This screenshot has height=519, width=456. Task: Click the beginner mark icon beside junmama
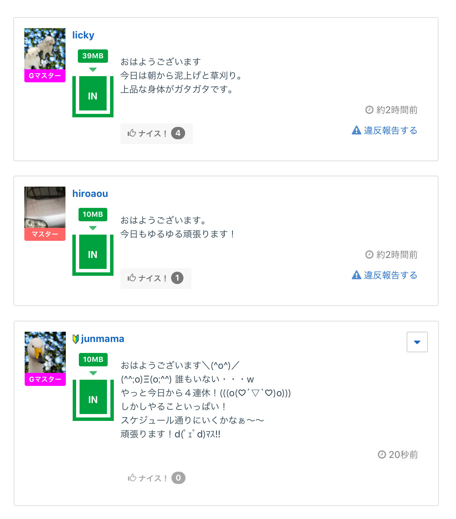click(76, 339)
